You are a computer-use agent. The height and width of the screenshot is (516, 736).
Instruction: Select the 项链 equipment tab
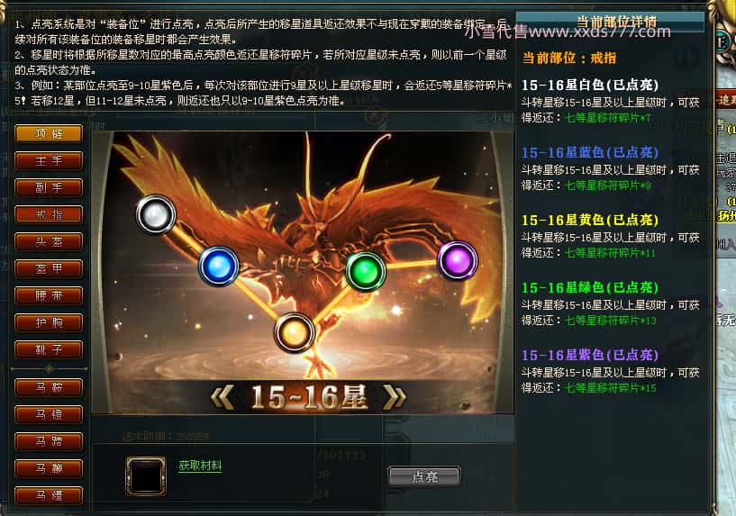(x=49, y=133)
